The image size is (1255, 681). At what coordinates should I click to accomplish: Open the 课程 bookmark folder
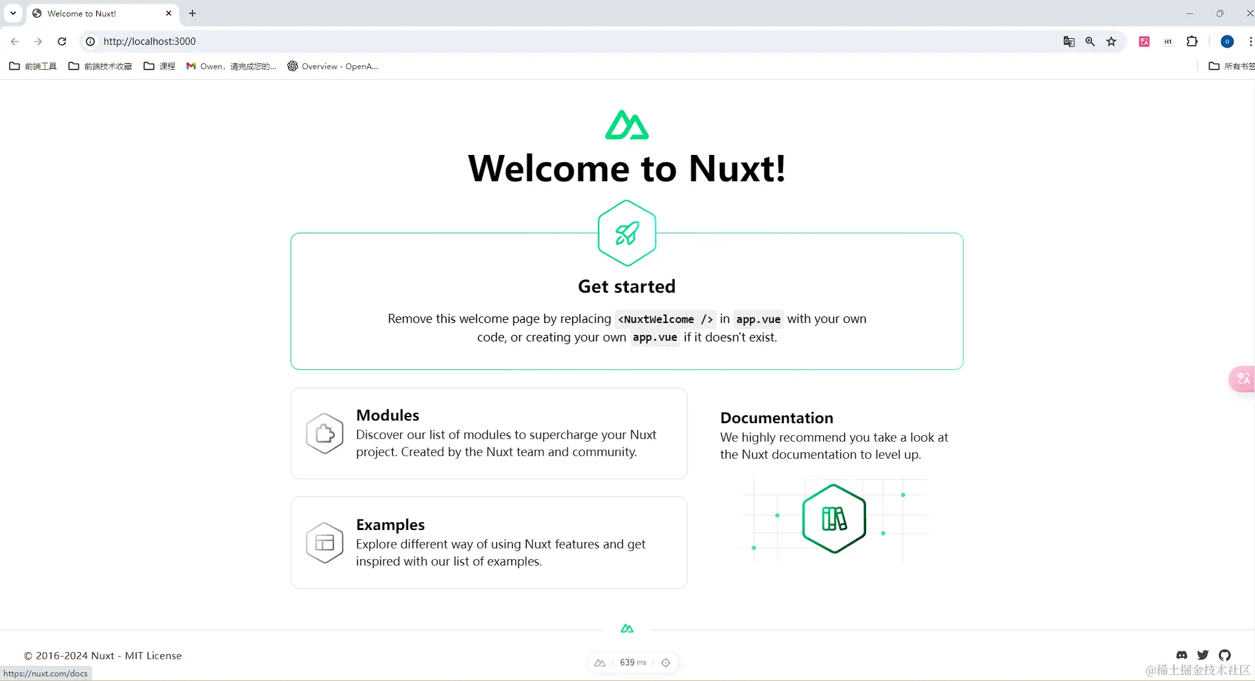pyautogui.click(x=160, y=66)
